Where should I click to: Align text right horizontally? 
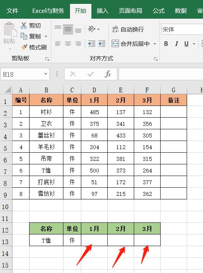click(x=78, y=44)
